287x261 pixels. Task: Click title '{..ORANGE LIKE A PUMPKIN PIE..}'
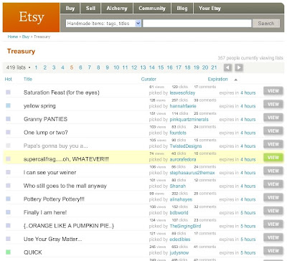pyautogui.click(x=69, y=226)
